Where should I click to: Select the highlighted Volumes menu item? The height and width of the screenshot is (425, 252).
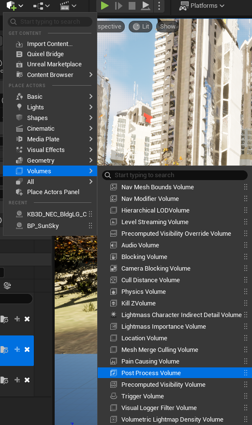click(50, 171)
